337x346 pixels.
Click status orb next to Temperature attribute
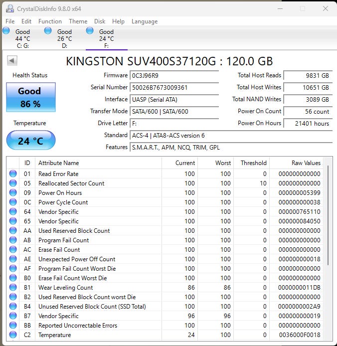coord(13,335)
